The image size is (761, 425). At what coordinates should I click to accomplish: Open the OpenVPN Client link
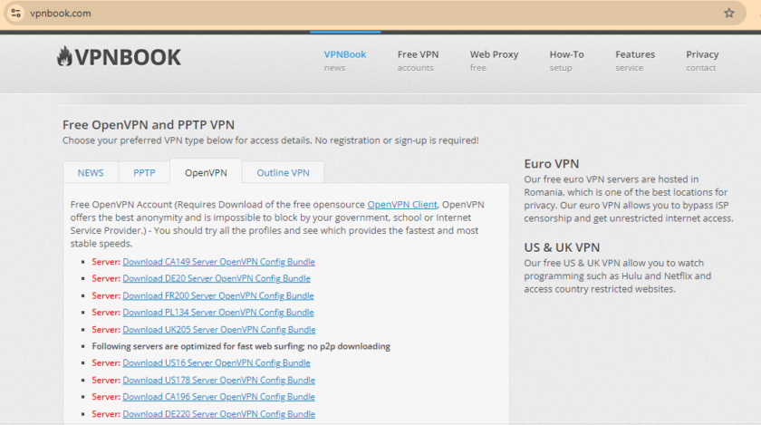coord(402,205)
